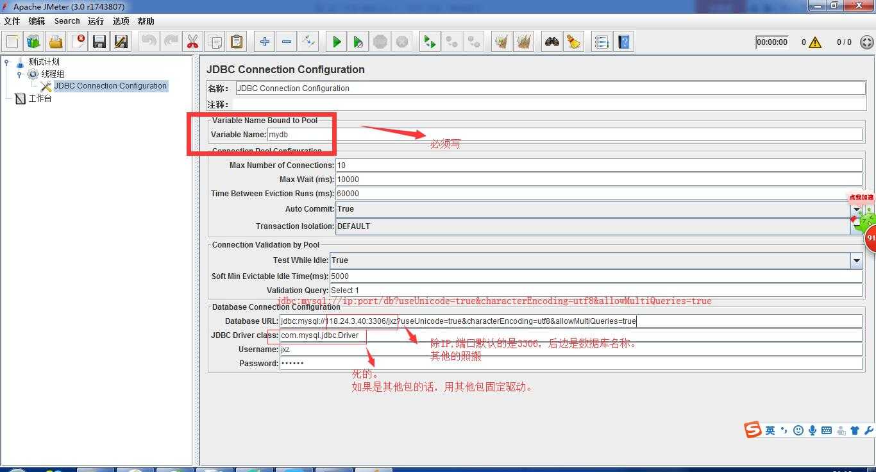Image resolution: width=876 pixels, height=472 pixels.
Task: Collapse the 测试计划 tree node handle
Action: point(7,62)
